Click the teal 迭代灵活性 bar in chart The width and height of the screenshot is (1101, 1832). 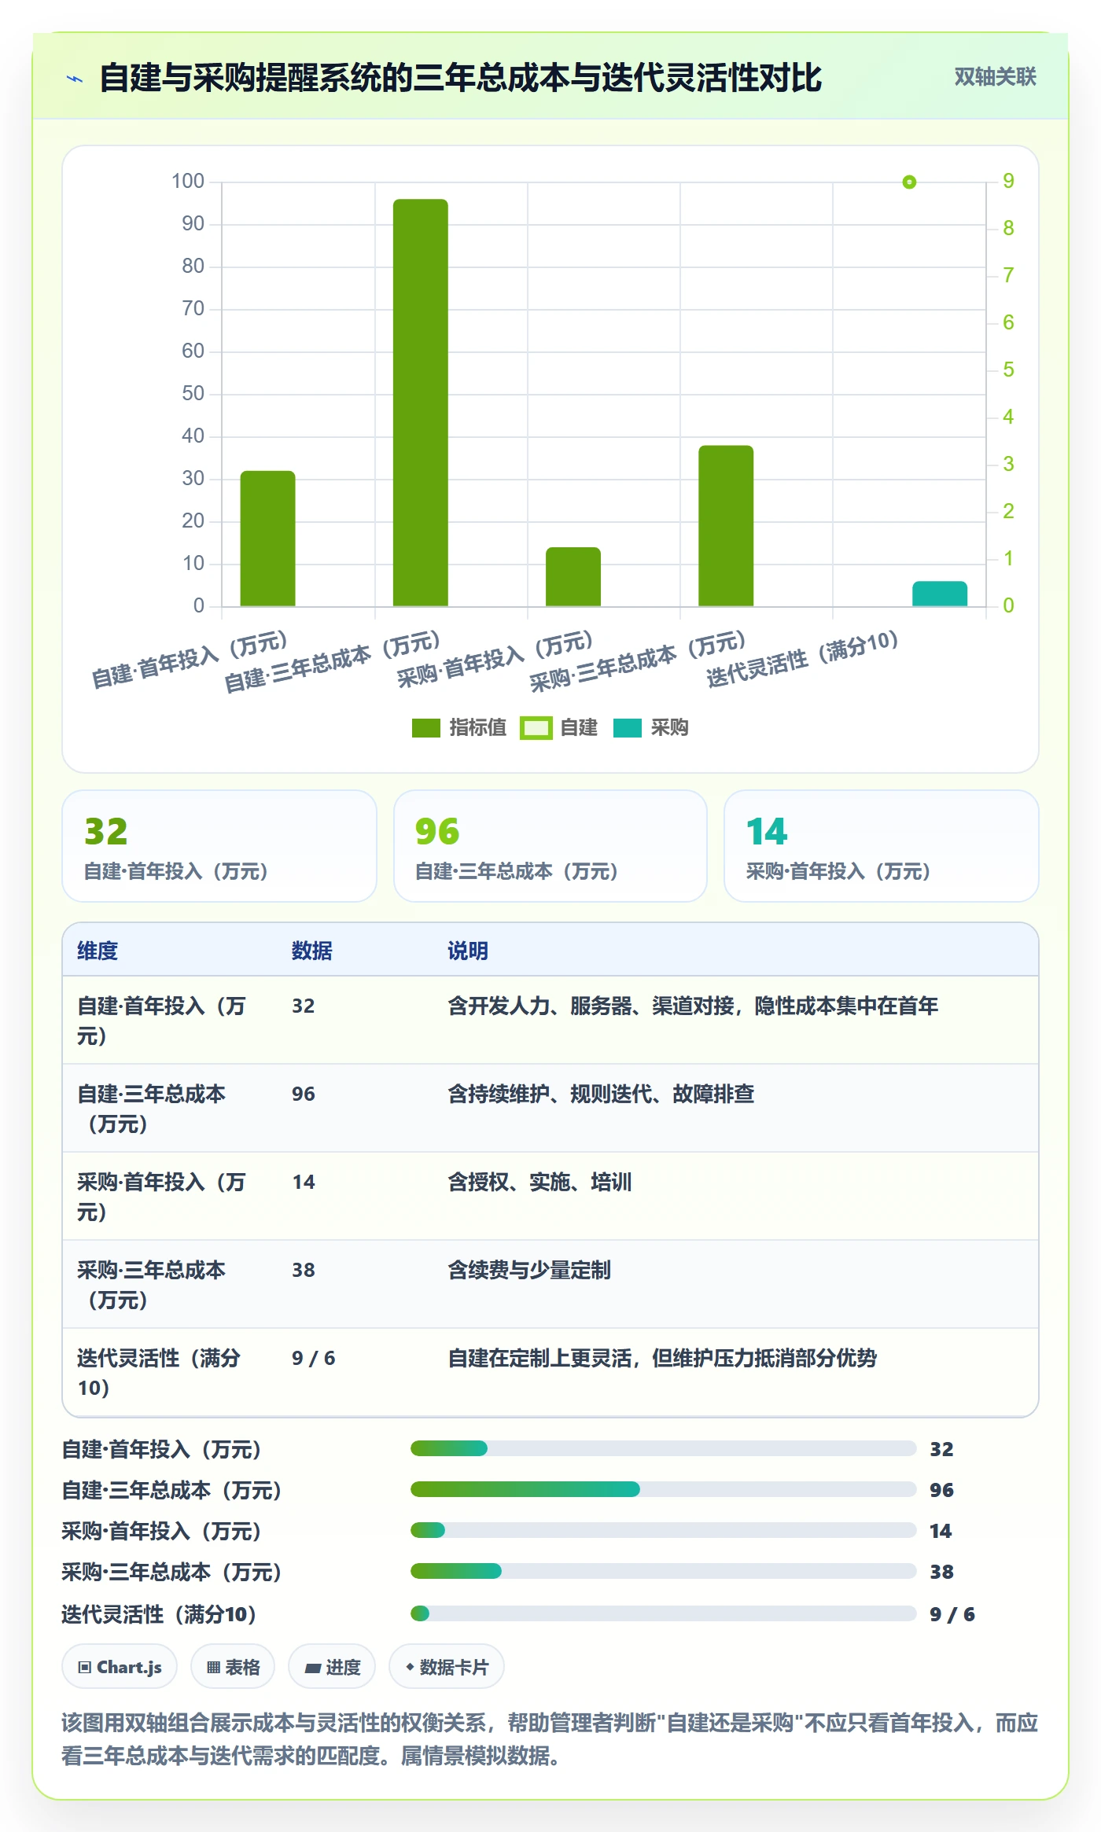click(940, 594)
